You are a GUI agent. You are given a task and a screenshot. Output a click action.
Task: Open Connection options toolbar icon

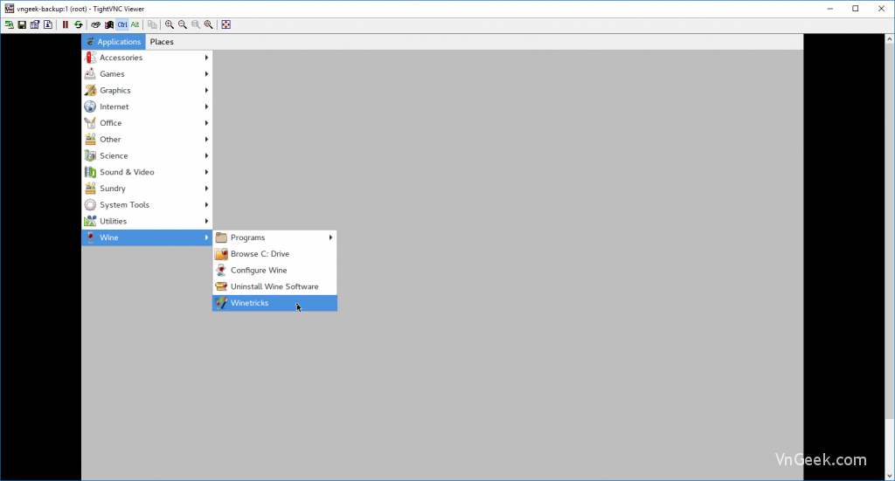point(35,24)
